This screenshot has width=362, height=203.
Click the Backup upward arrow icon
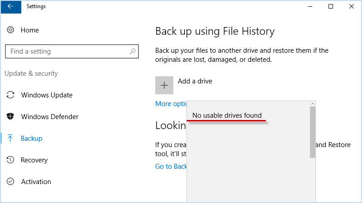point(10,138)
